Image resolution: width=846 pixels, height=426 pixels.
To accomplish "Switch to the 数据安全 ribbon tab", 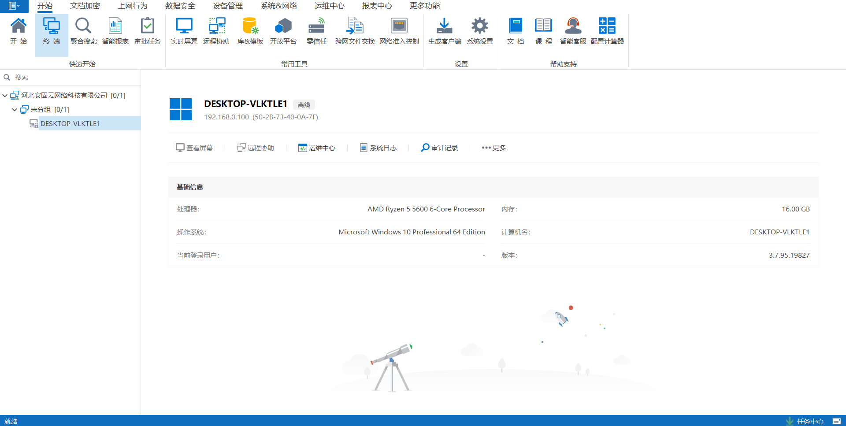I will pos(180,6).
